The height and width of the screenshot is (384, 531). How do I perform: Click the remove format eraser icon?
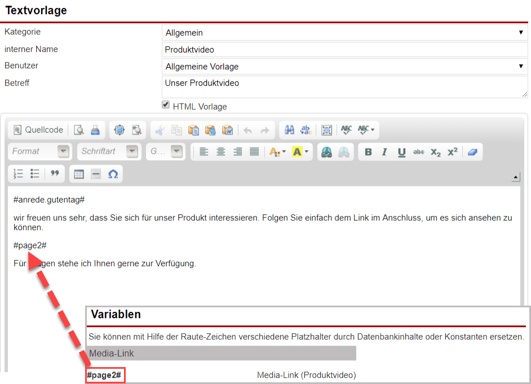click(x=472, y=152)
